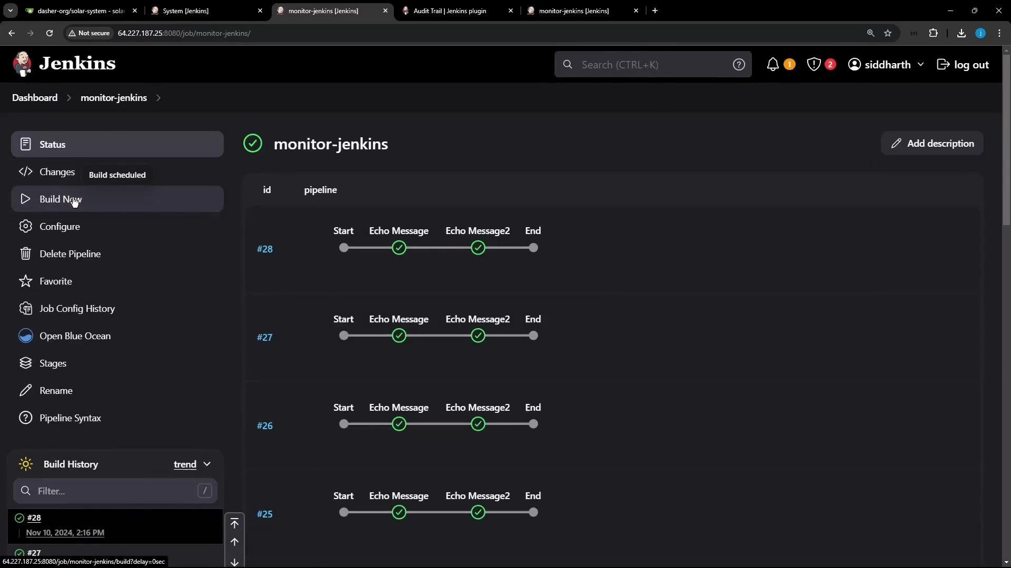Bookmark this page with the star icon
Screen dimensions: 1011x568
(888, 33)
